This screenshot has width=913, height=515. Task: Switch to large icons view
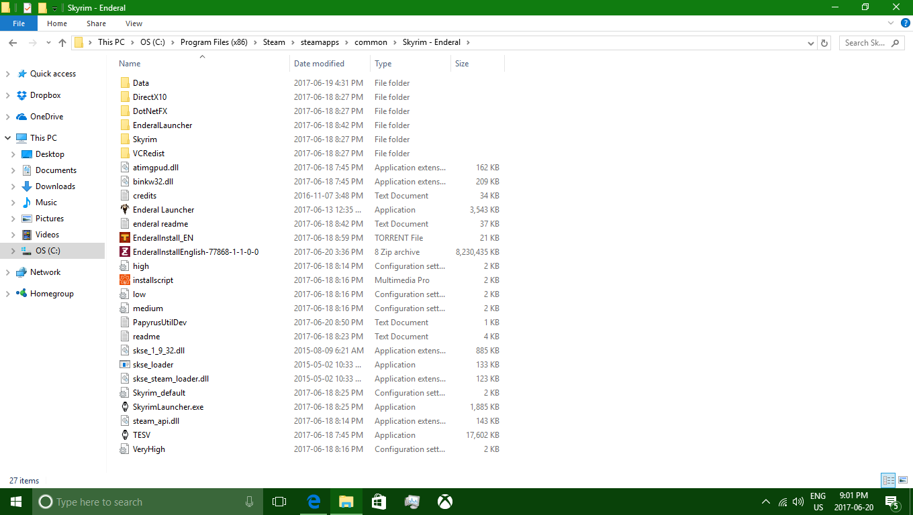[x=904, y=480]
